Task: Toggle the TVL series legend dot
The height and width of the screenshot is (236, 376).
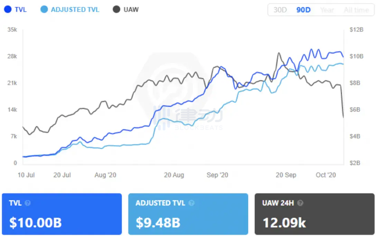Action: click(8, 9)
